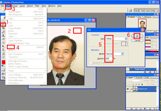This screenshot has width=161, height=111.
Task: Select the Pen tool
Action: tap(3, 49)
